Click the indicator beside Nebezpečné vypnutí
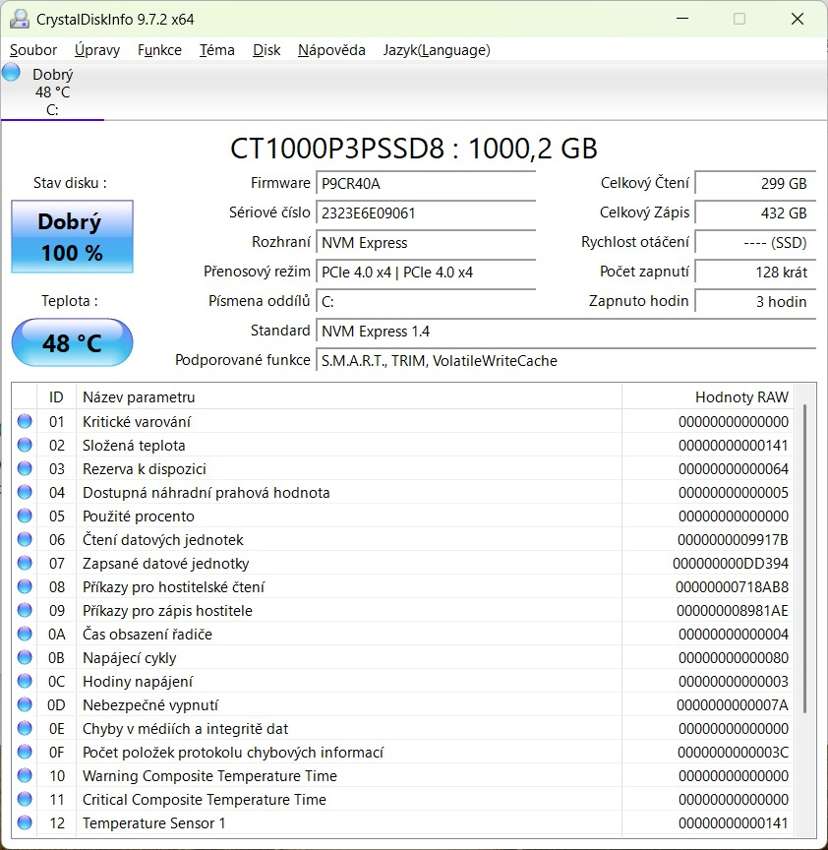Image resolution: width=828 pixels, height=850 pixels. [x=24, y=704]
